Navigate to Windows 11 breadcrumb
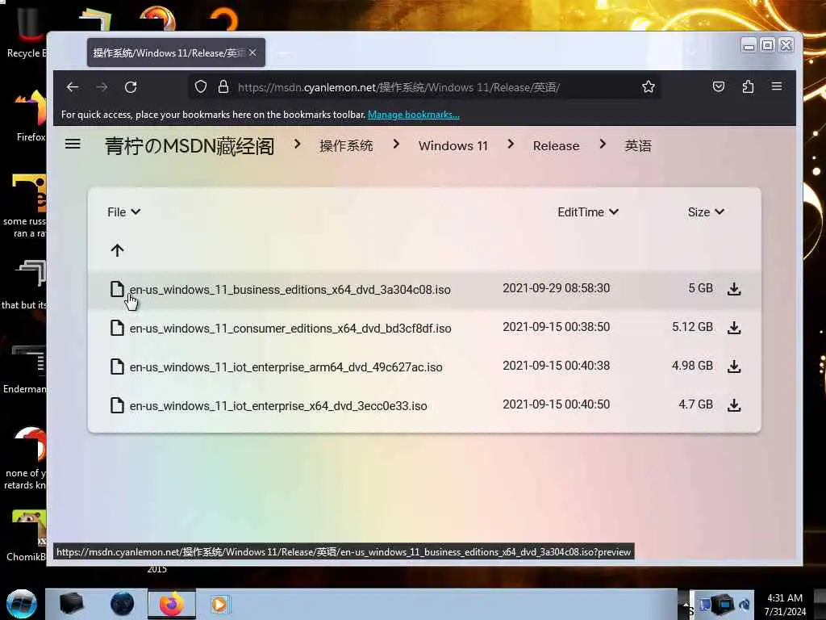The height and width of the screenshot is (620, 826). click(x=453, y=145)
